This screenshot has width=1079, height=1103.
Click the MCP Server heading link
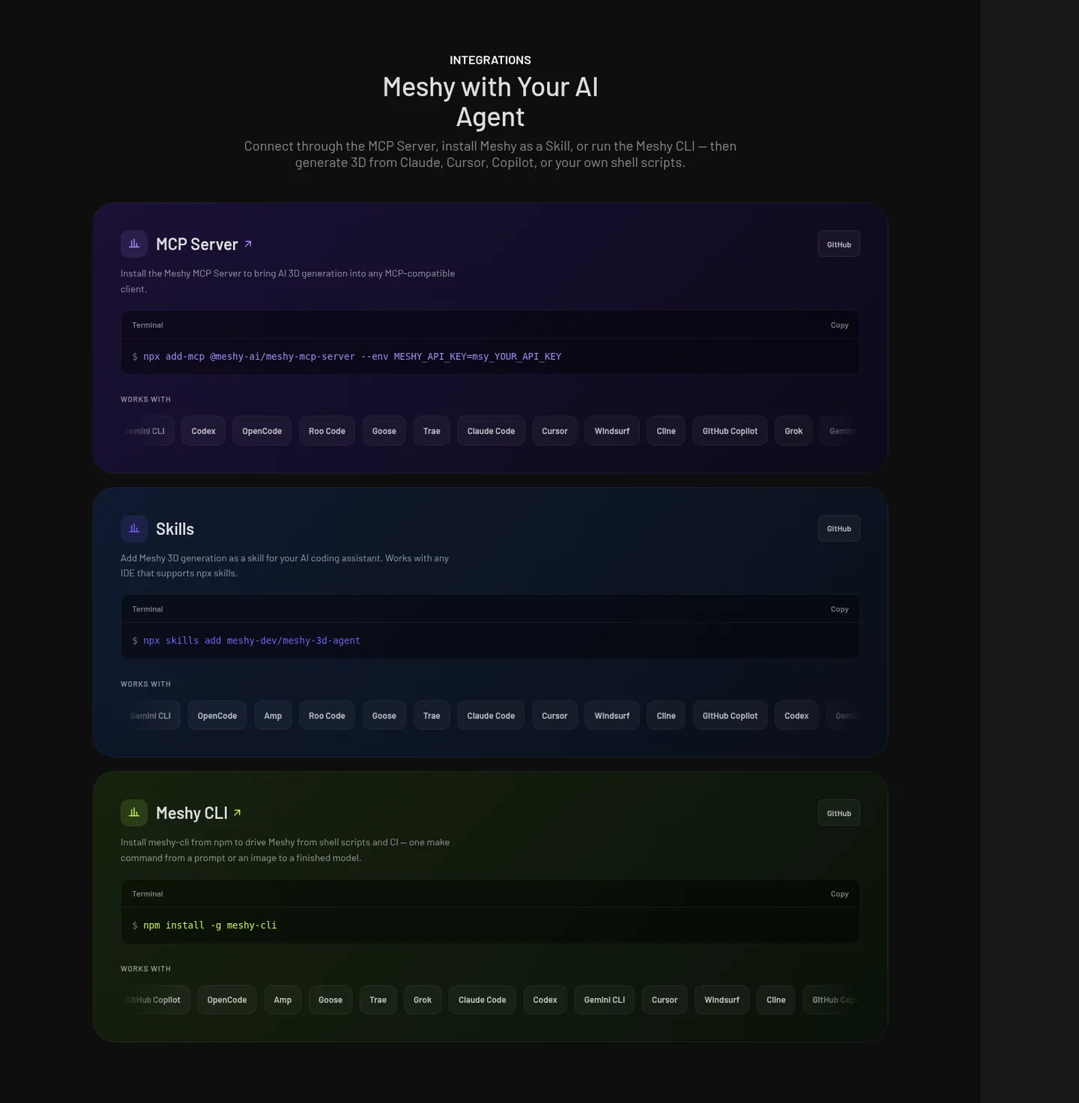(x=197, y=244)
